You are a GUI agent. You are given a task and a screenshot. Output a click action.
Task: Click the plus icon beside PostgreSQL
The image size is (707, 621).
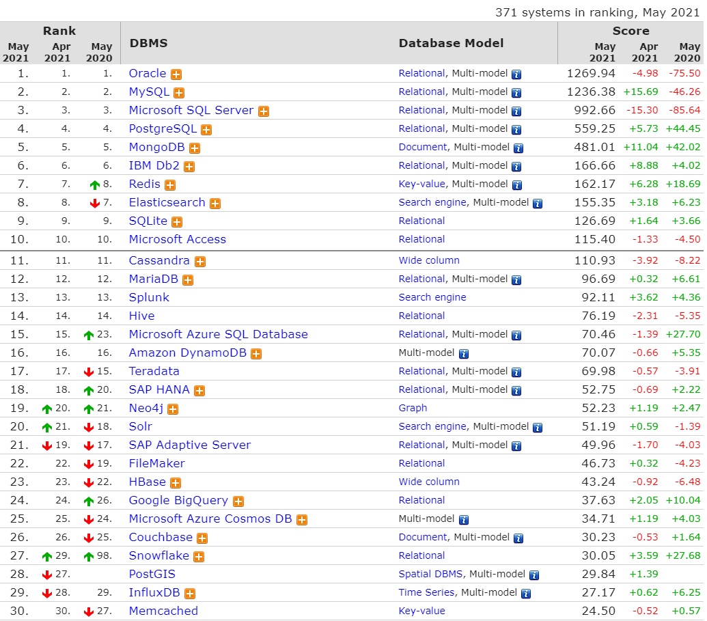[206, 130]
